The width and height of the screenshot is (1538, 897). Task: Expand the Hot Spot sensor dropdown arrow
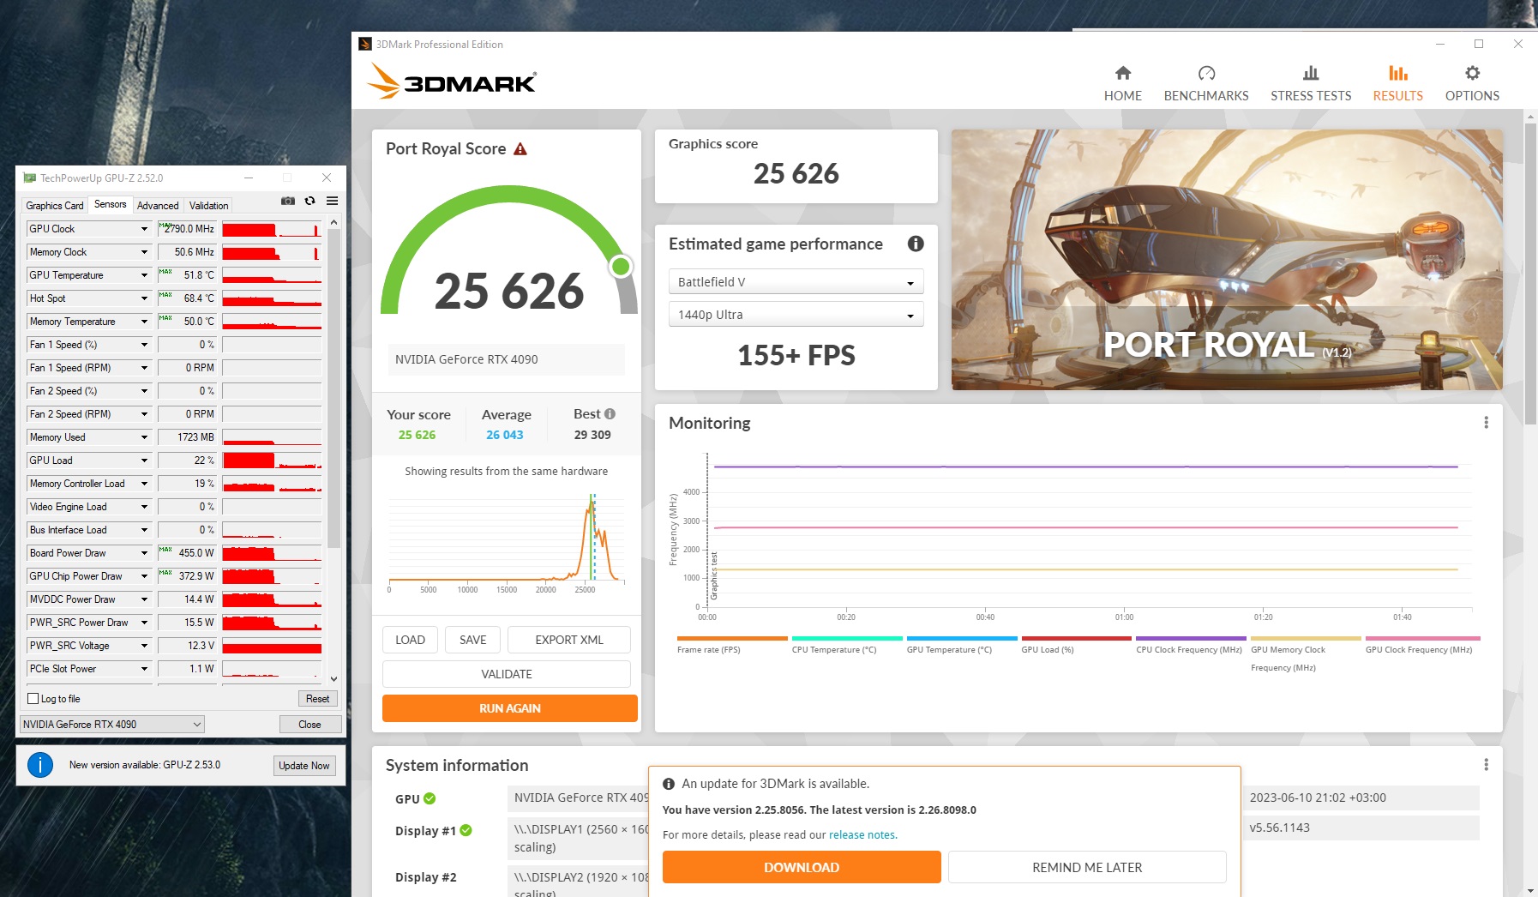point(144,298)
